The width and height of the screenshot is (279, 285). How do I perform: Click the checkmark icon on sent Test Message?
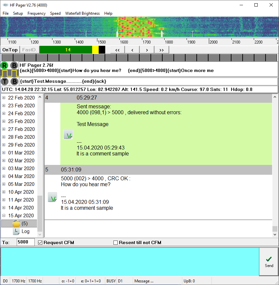pyautogui.click(x=68, y=134)
